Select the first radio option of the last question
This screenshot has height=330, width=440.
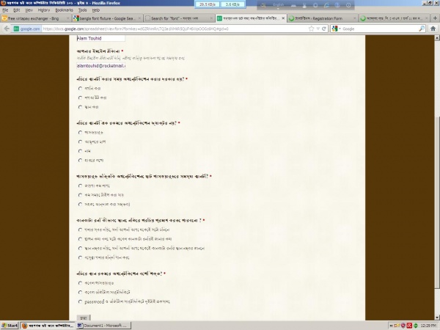pyautogui.click(x=80, y=283)
